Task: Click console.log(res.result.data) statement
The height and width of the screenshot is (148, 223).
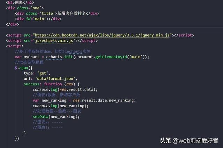Action: 65,89
